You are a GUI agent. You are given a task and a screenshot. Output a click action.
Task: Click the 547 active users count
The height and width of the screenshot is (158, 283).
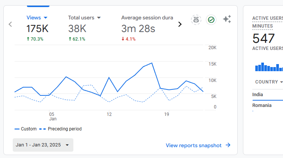click(x=264, y=38)
